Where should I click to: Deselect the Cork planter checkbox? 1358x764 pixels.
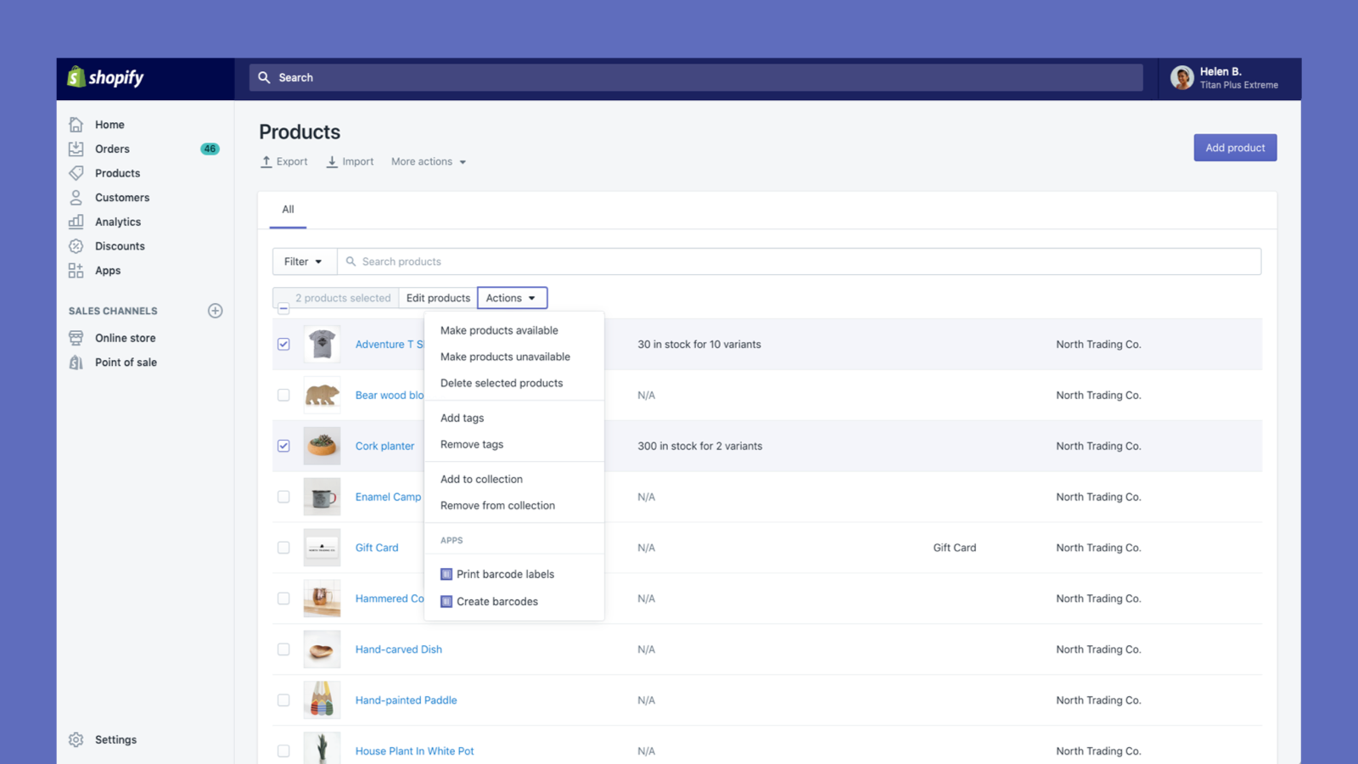283,446
